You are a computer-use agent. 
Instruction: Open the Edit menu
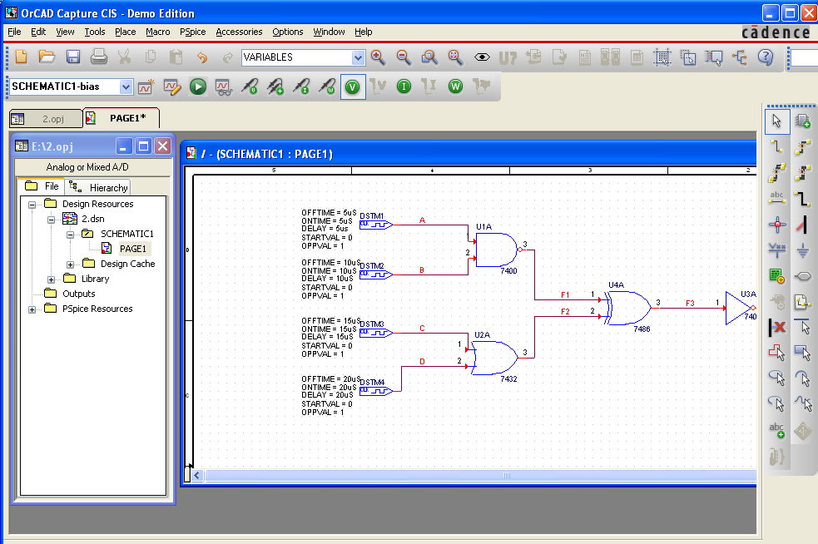click(x=38, y=32)
